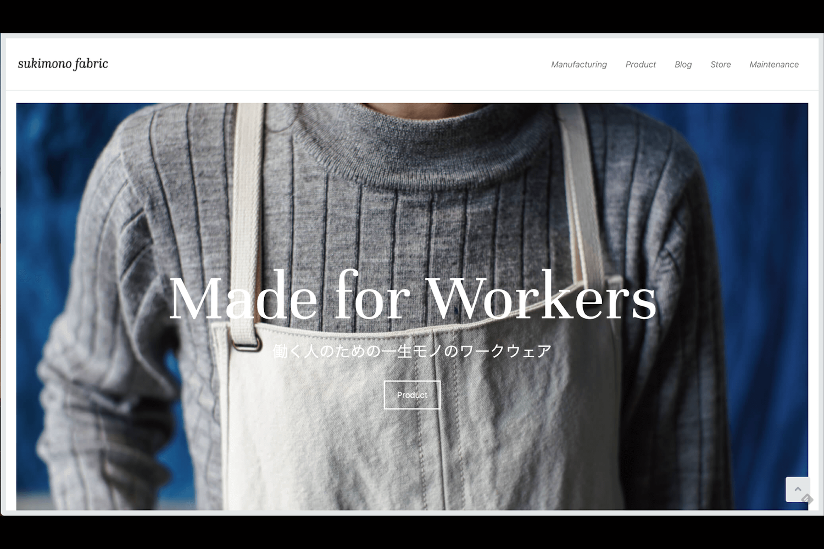This screenshot has width=824, height=549.
Task: Click the diamond badge icon in corner
Action: click(x=807, y=499)
